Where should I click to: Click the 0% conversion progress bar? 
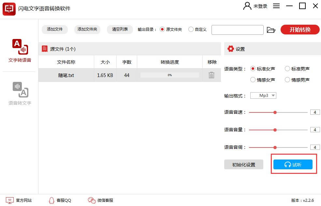click(170, 75)
